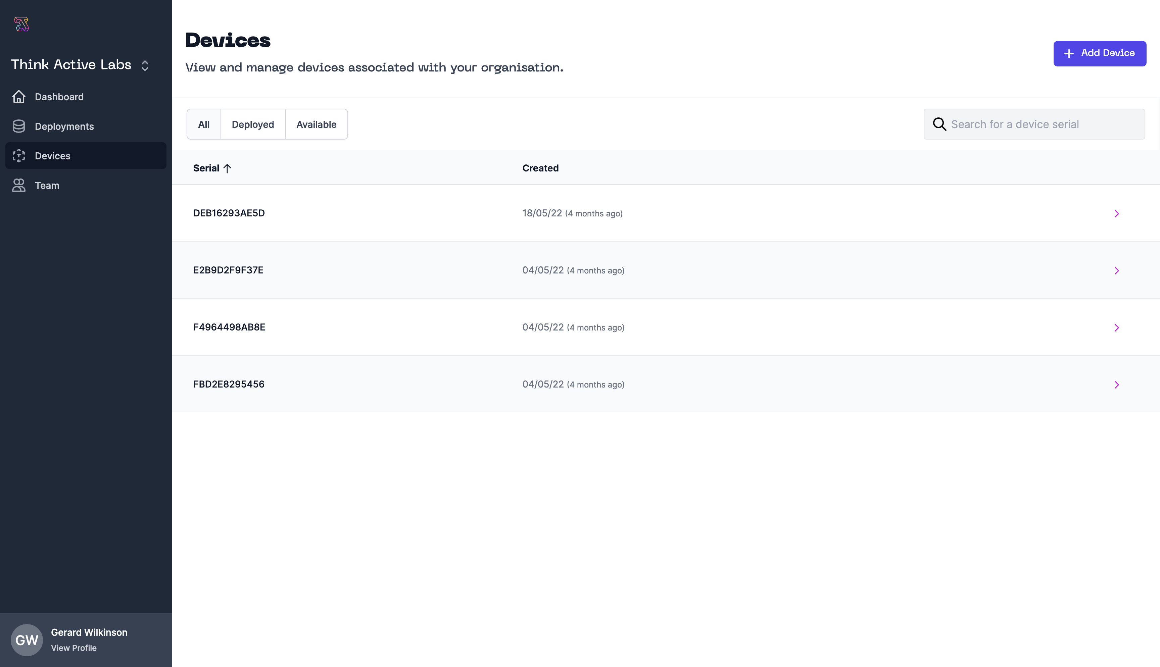Click F4964498AB8E device row
Screen dimensions: 1160x667
pos(665,326)
